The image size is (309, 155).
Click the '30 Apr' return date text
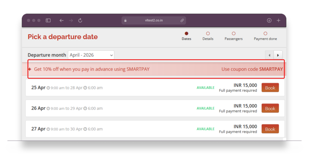click(x=76, y=129)
